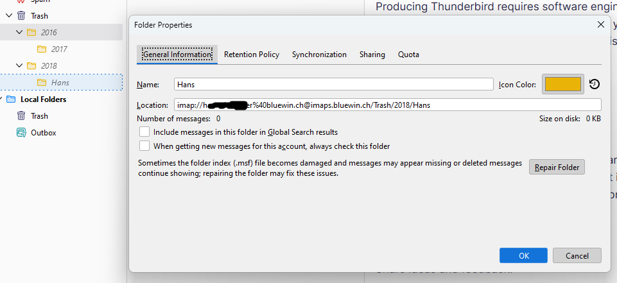This screenshot has height=283, width=617.
Task: Click the 2017 folder icon
Action: [x=42, y=49]
